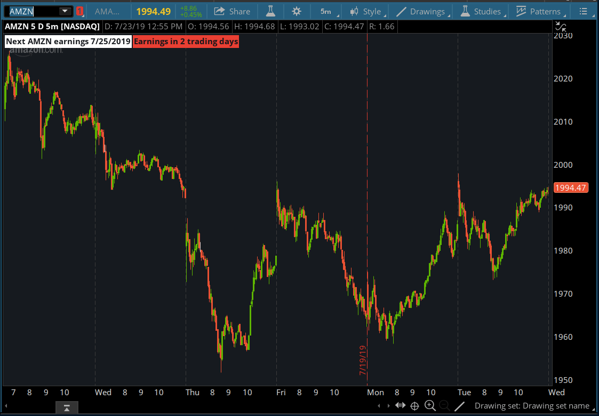This screenshot has width=599, height=416.
Task: Click the zoom-in magnifier icon
Action: tap(430, 405)
